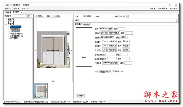
Task: Open the 设置 menu
Action: 153,9
